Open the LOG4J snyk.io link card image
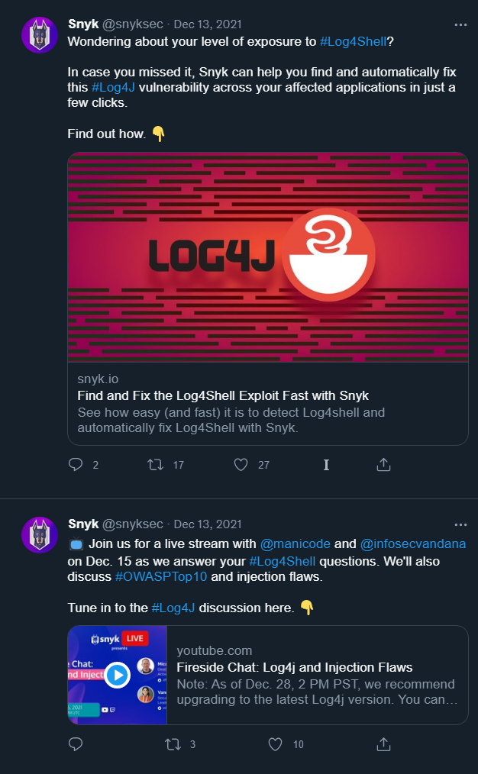The height and width of the screenshot is (774, 478). point(268,257)
